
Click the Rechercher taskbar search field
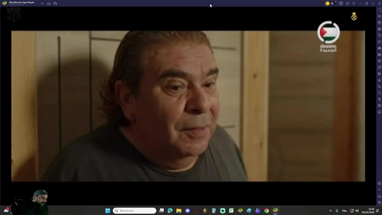pos(135,211)
